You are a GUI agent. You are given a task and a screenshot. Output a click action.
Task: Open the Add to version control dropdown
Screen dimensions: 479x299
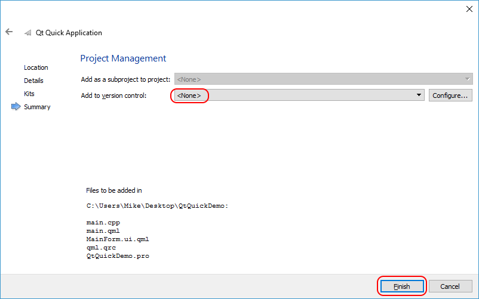pyautogui.click(x=299, y=95)
